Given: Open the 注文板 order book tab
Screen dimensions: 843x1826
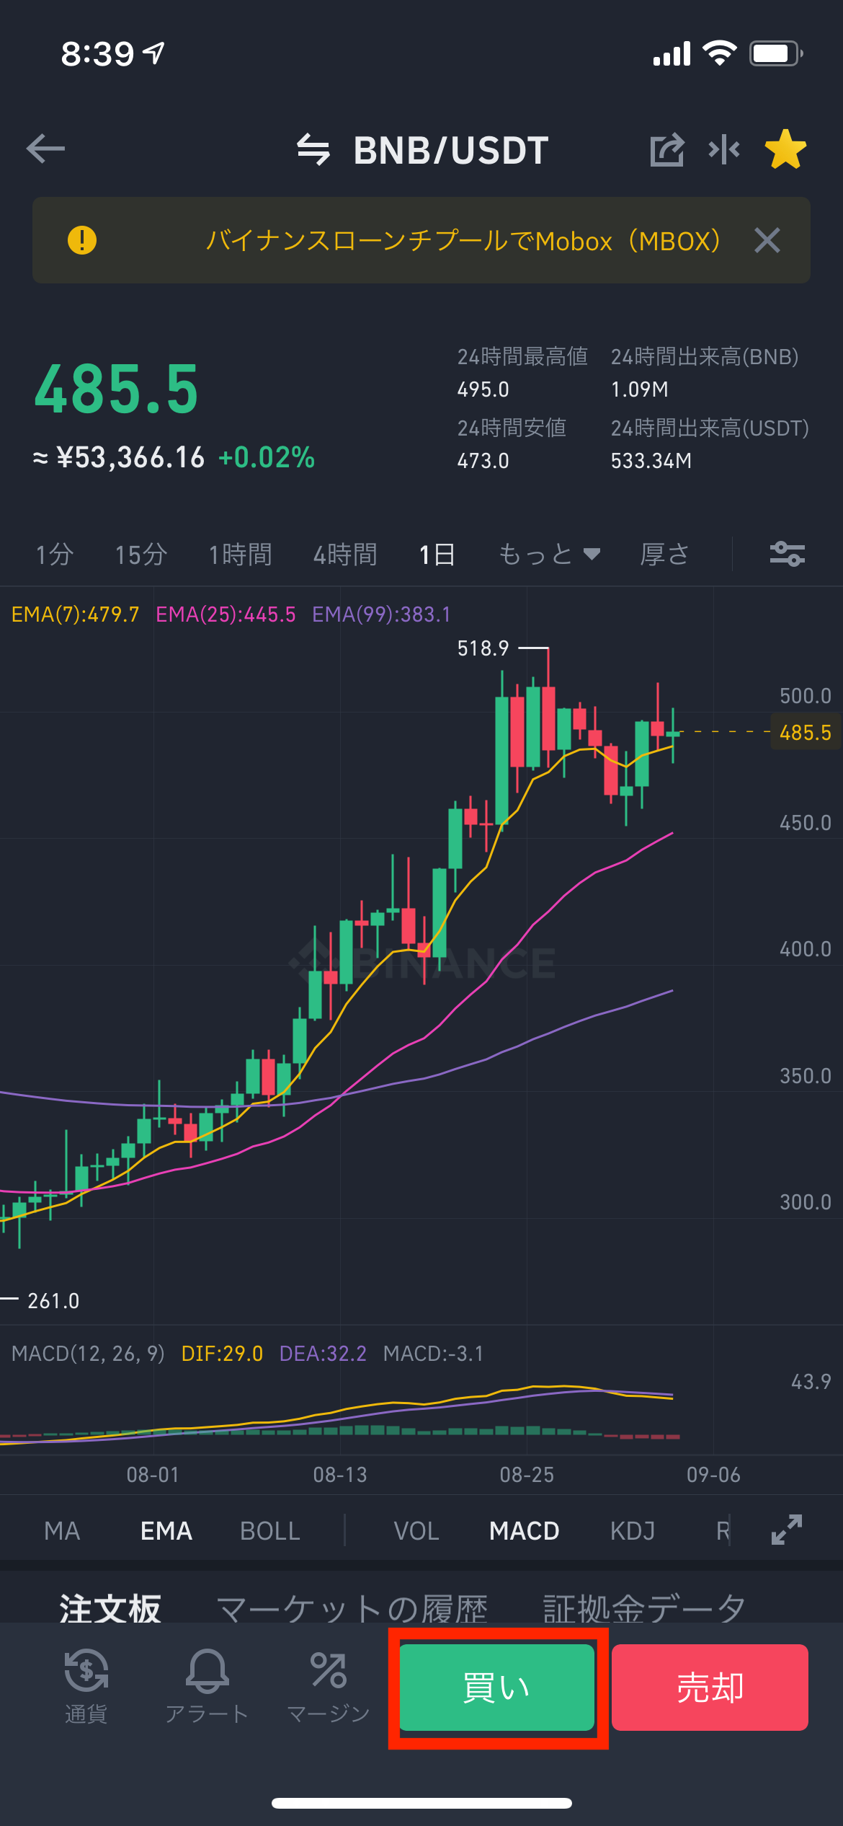Looking at the screenshot, I should [110, 1608].
